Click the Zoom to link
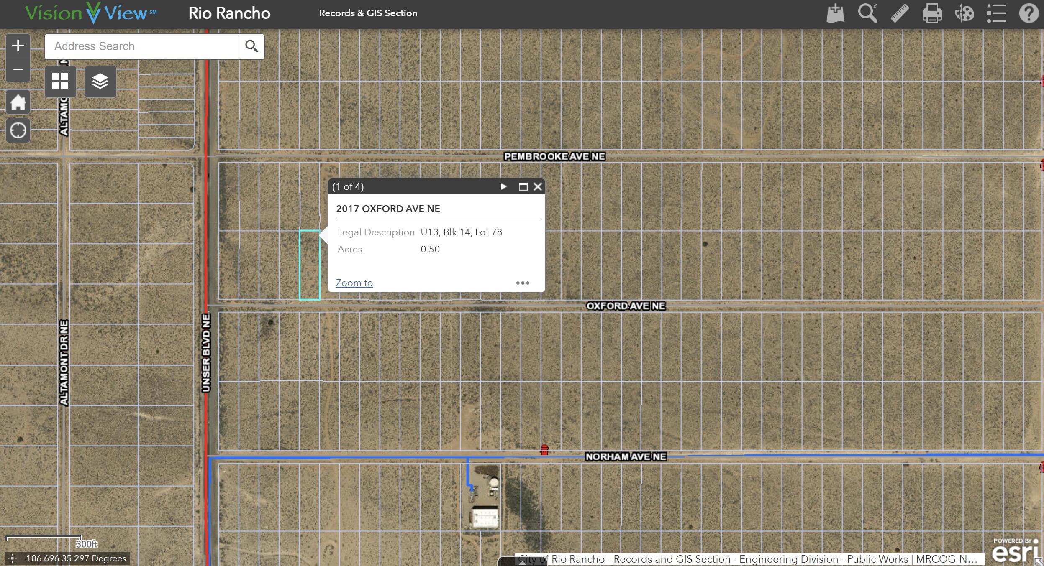 354,283
